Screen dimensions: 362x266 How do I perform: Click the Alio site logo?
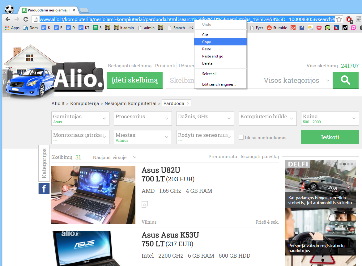click(x=53, y=71)
